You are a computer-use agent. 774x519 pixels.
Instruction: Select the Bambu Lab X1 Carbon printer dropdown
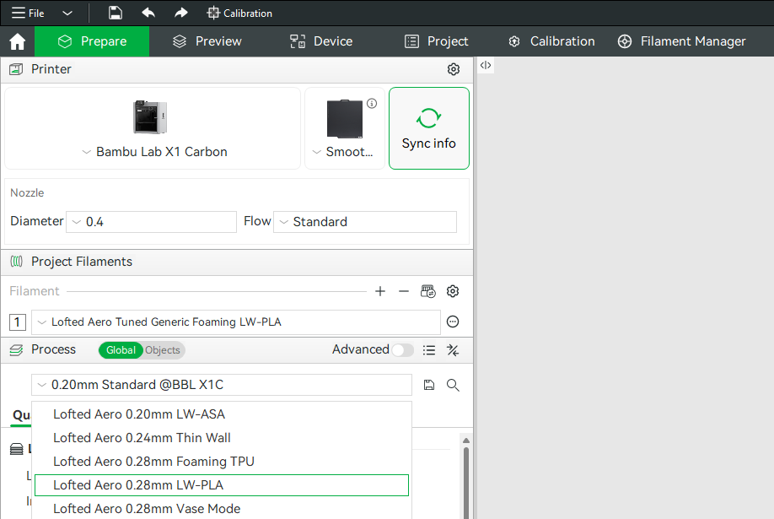pos(154,152)
